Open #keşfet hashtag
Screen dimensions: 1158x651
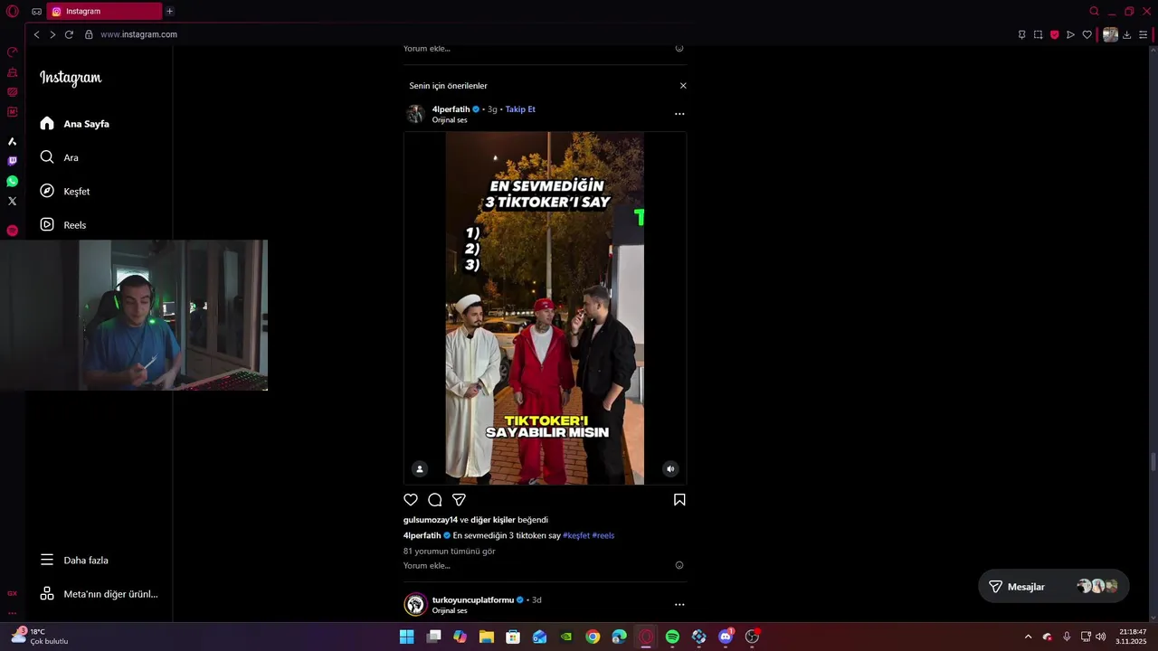(576, 535)
